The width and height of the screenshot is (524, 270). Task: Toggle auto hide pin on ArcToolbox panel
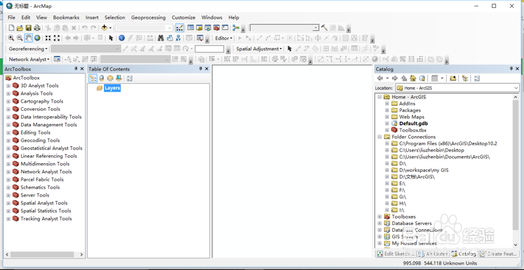(x=76, y=69)
